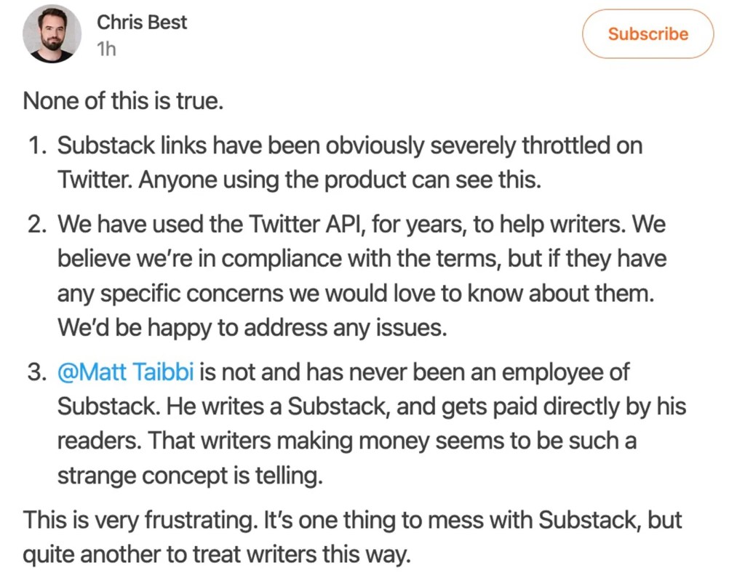Click "Anyone using the product can see this."
This screenshot has height=581, width=745.
[x=340, y=180]
